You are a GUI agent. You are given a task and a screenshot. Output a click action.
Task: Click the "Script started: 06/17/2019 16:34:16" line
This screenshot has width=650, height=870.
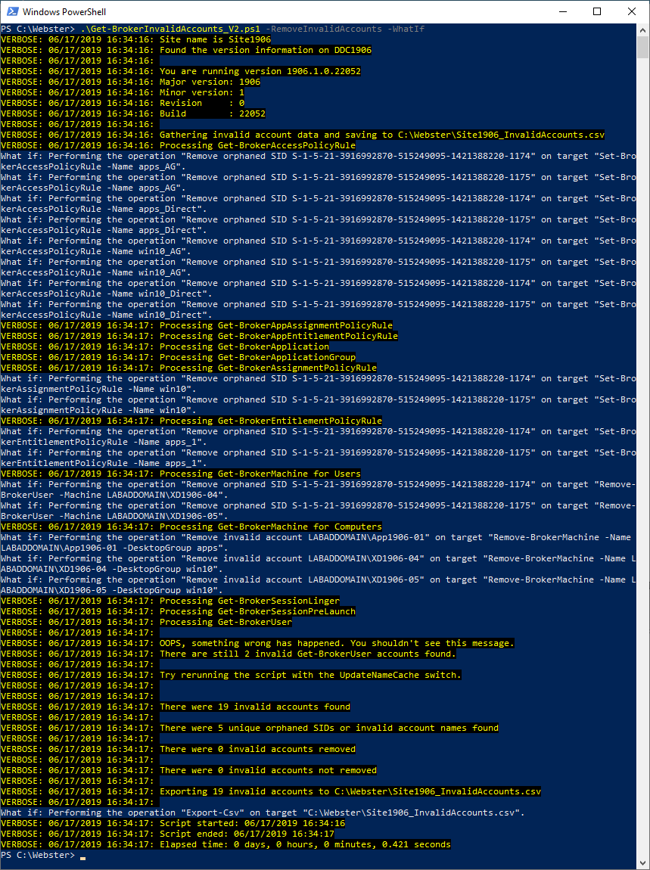(252, 823)
